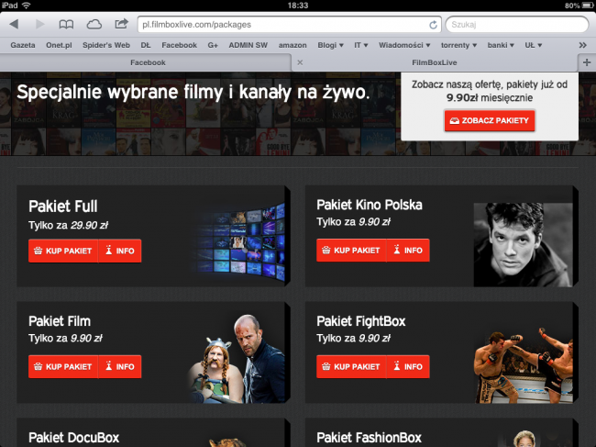Go back with the Safari back arrow
Screen dimensions: 596x447
point(14,25)
